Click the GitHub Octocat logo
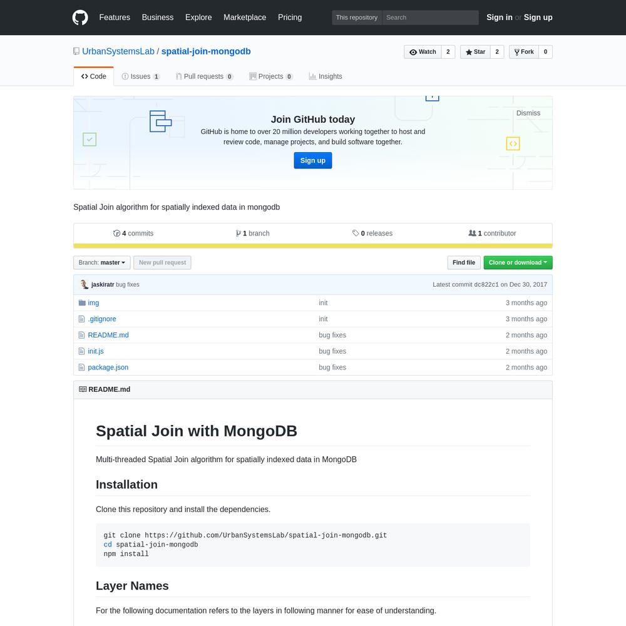The height and width of the screenshot is (626, 626). pyautogui.click(x=80, y=18)
